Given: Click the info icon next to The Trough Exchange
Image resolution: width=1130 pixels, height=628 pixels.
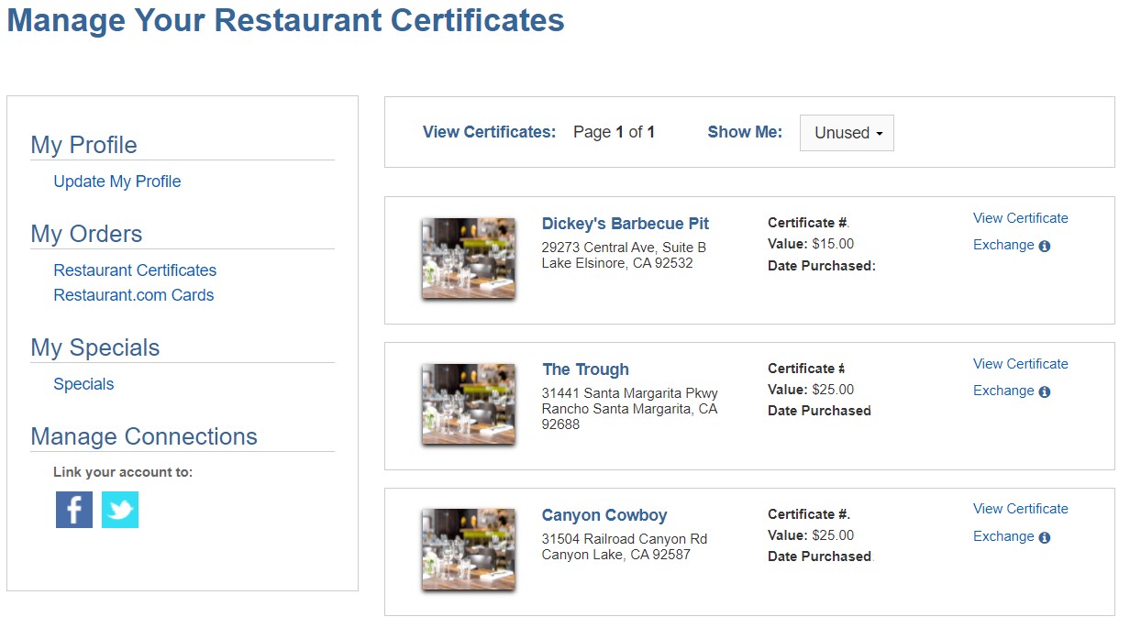Looking at the screenshot, I should click(x=1045, y=391).
